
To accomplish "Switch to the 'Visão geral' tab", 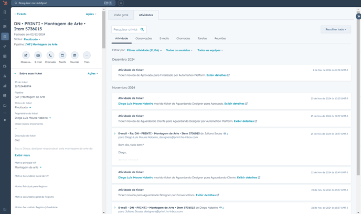I will pos(121,15).
